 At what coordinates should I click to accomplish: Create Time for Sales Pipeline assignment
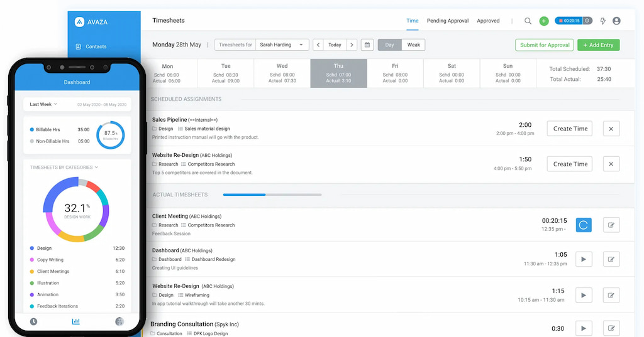[570, 129]
